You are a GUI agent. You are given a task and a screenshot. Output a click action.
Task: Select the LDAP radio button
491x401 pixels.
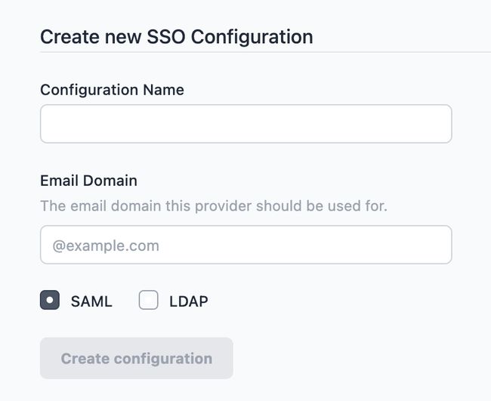click(x=149, y=301)
